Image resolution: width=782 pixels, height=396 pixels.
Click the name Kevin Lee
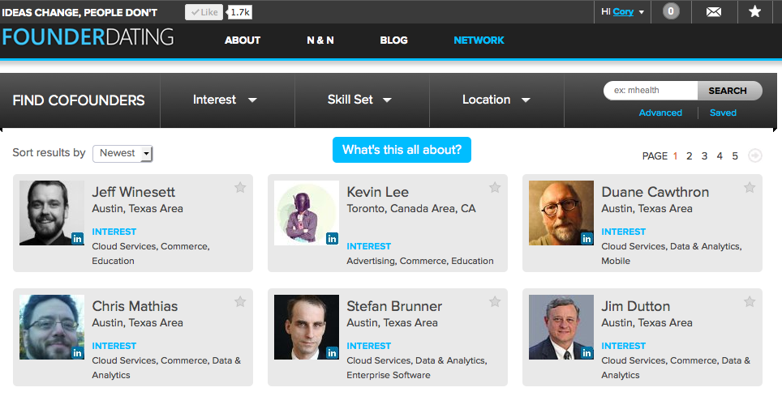coord(377,192)
